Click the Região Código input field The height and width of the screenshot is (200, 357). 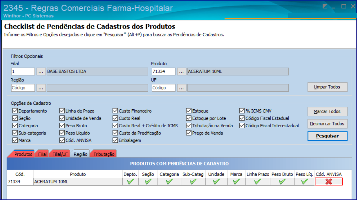pos(23,88)
